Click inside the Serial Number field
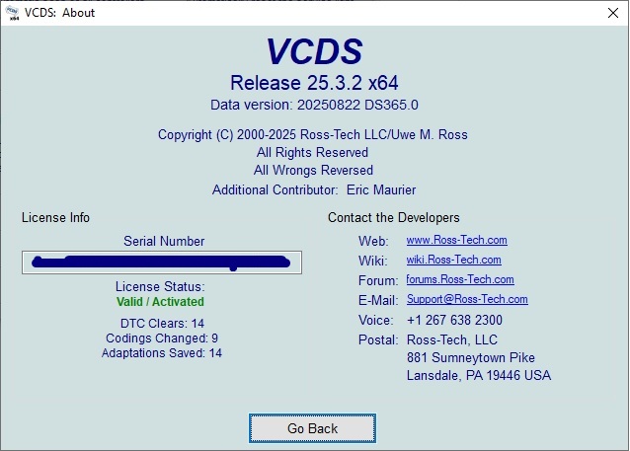Screen dimensions: 630x451 click(162, 263)
